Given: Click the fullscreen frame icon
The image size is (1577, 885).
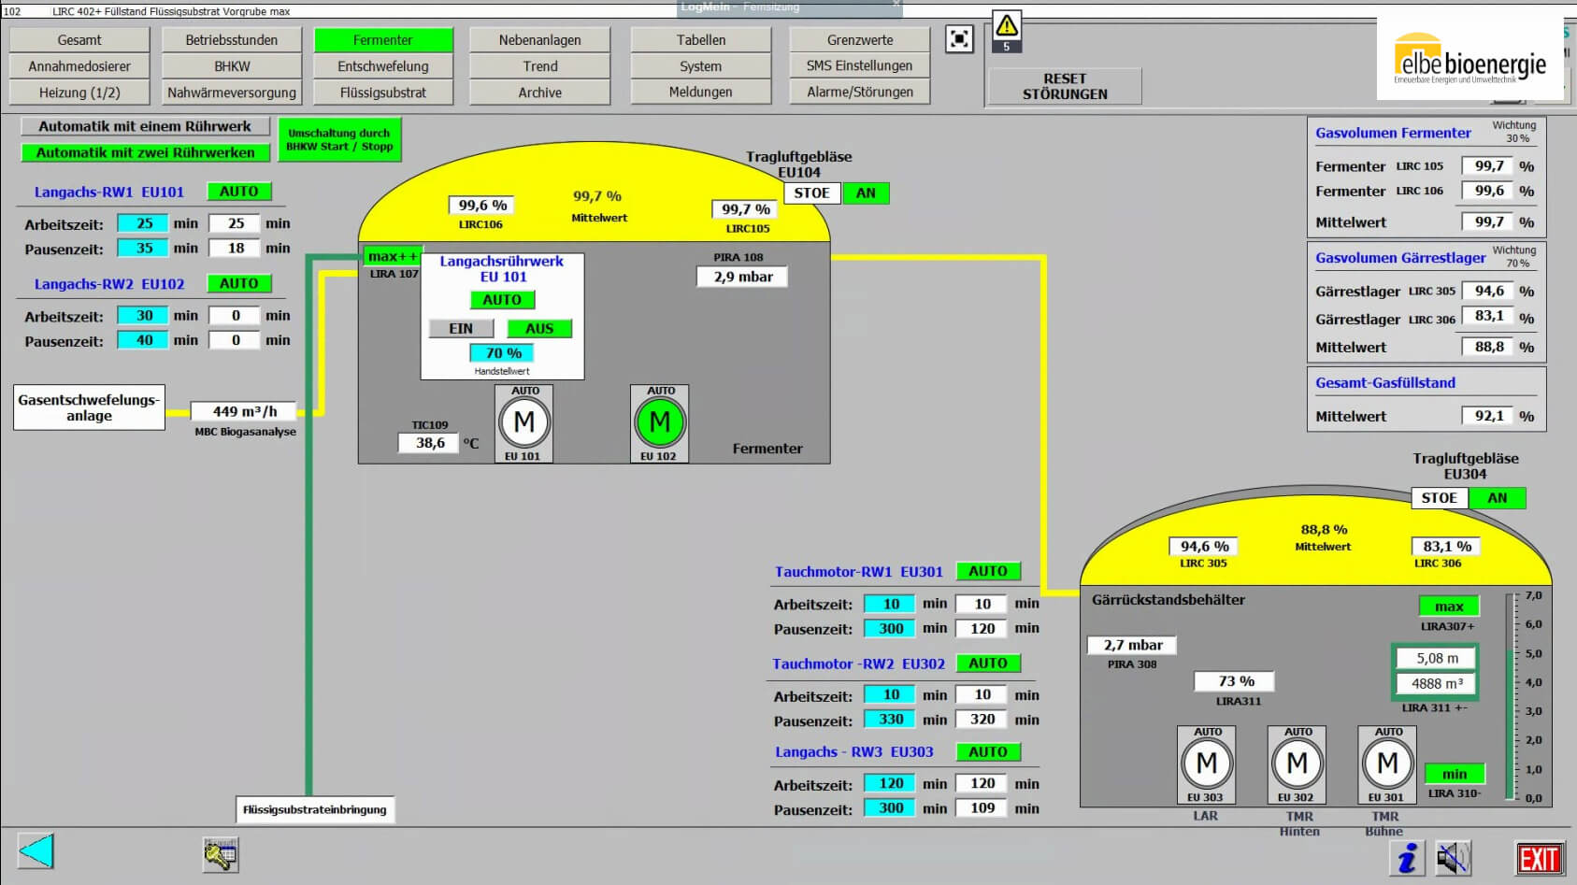Looking at the screenshot, I should point(959,39).
